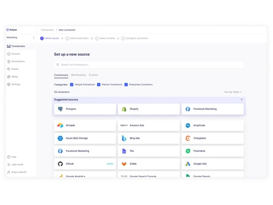Select the Github connector

click(x=85, y=164)
